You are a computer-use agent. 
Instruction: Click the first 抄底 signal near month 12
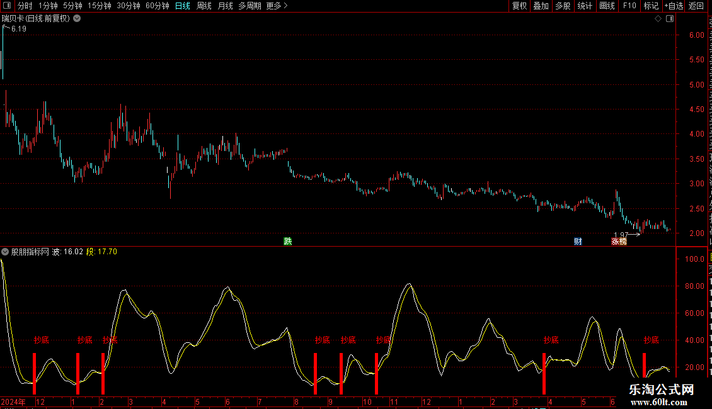coord(42,340)
